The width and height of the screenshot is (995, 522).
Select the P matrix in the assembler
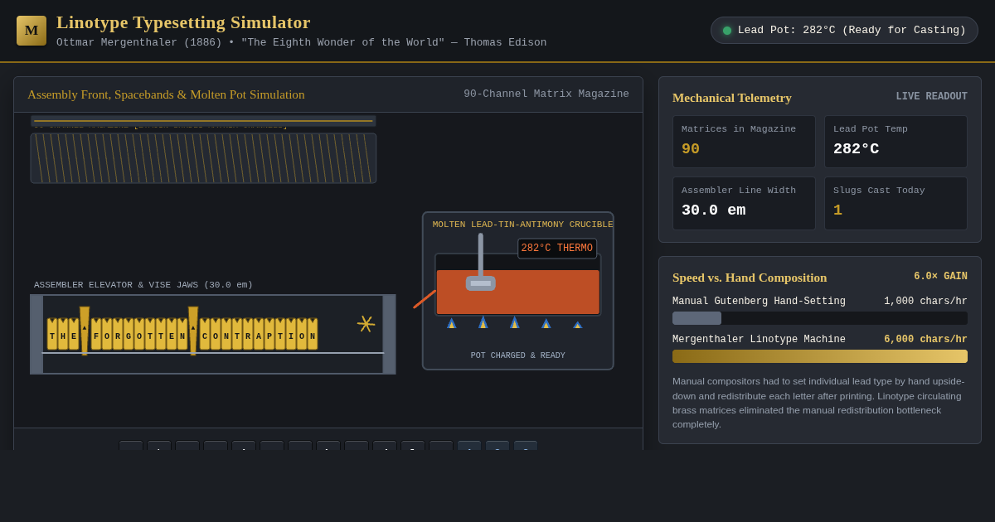coord(269,334)
